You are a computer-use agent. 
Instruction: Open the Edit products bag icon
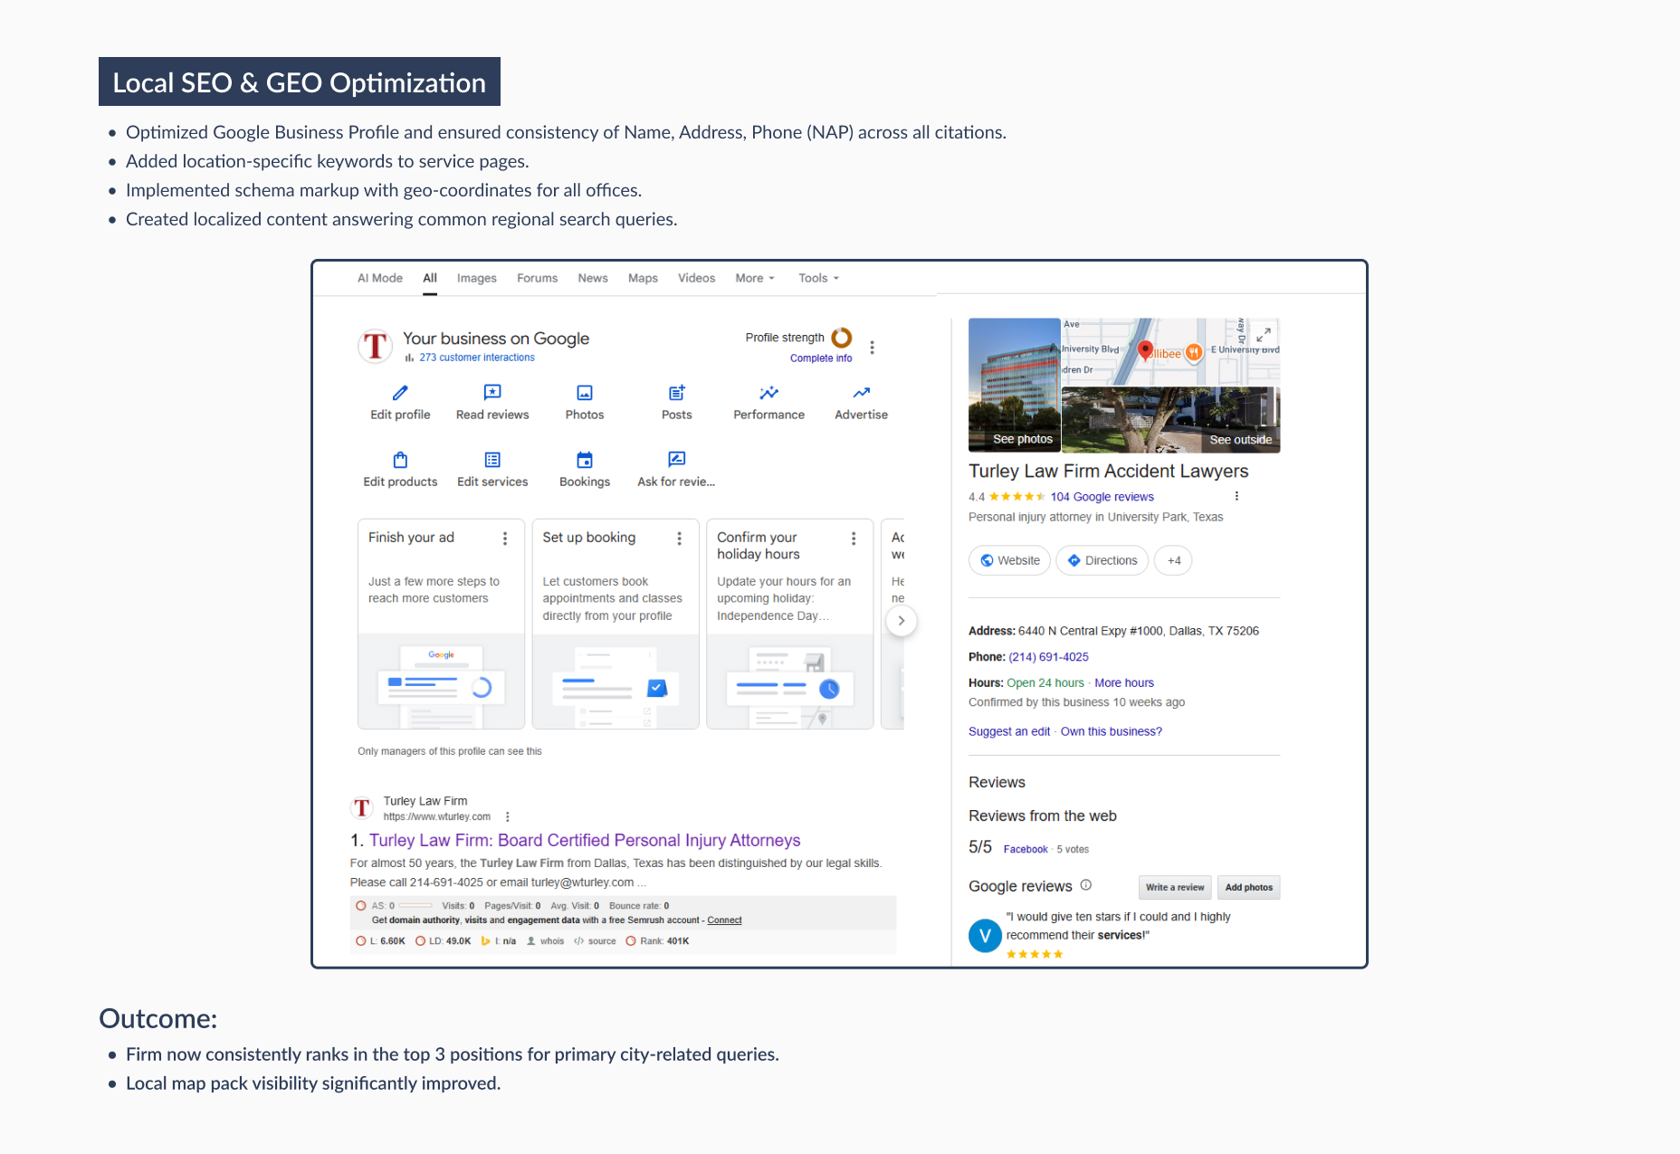click(400, 460)
